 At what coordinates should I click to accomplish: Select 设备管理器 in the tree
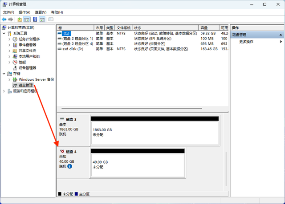click(x=28, y=68)
